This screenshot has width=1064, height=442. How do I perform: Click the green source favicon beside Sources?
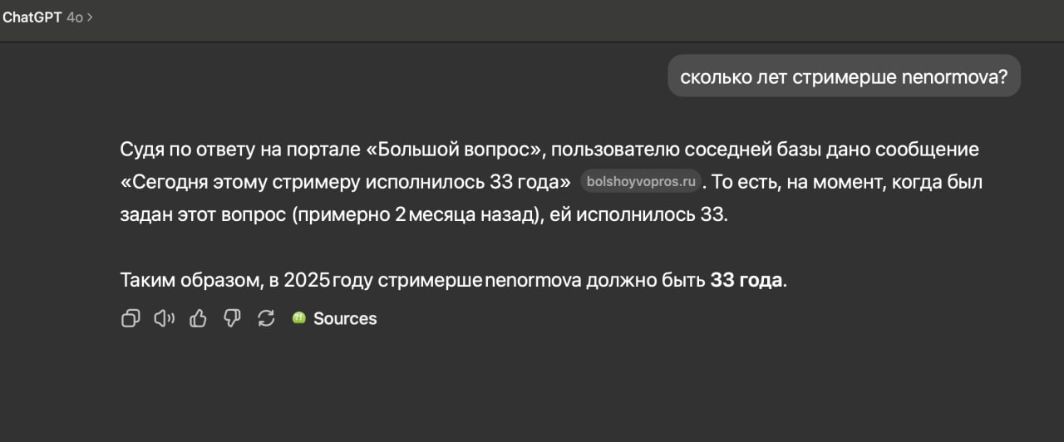299,318
